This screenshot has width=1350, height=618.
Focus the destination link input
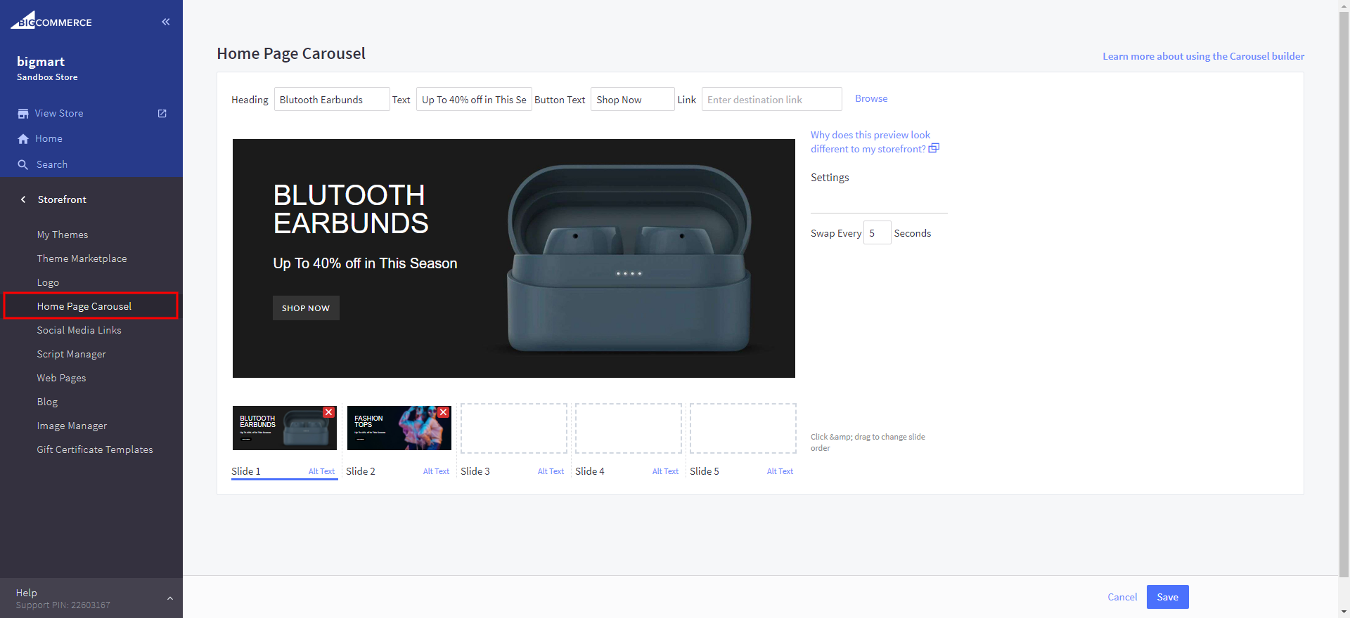tap(771, 100)
